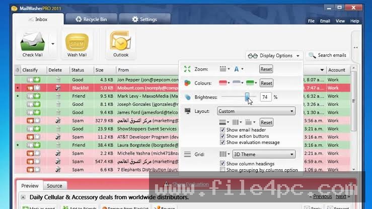The image size is (372, 209).
Task: Click thumbs-down on Mobunt.com blacklist email
Action: click(x=30, y=88)
